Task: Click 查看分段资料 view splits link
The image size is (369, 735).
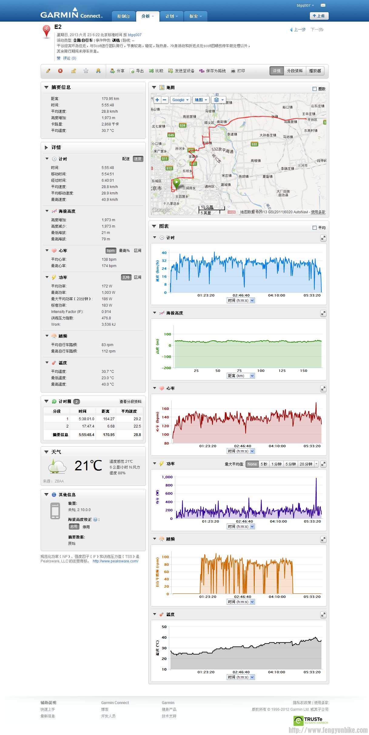Action: [130, 402]
